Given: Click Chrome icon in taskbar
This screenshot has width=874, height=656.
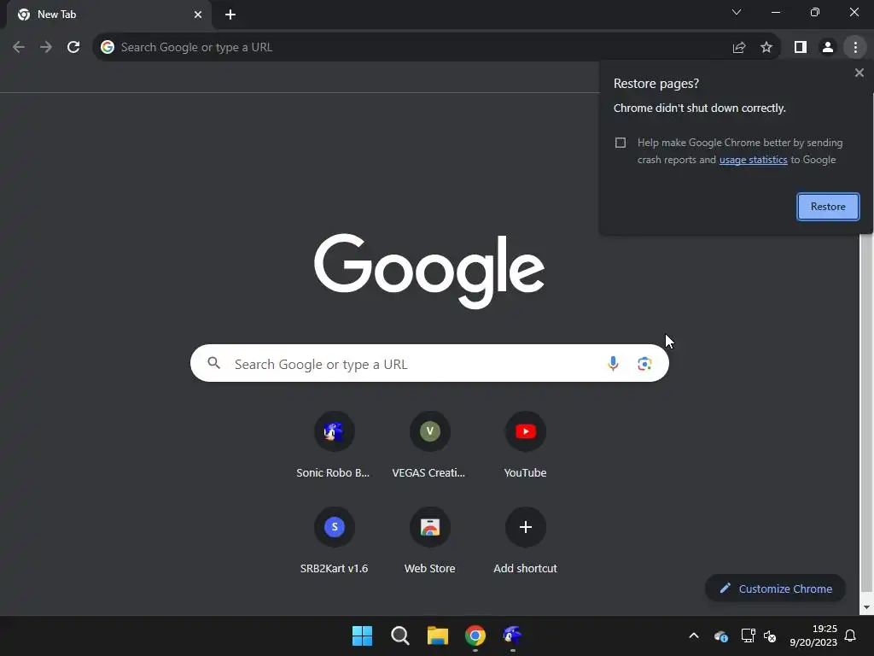Looking at the screenshot, I should click(x=475, y=635).
